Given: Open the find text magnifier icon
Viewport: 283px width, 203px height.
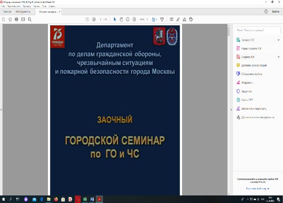Looking at the screenshot, I should (x=30, y=19).
